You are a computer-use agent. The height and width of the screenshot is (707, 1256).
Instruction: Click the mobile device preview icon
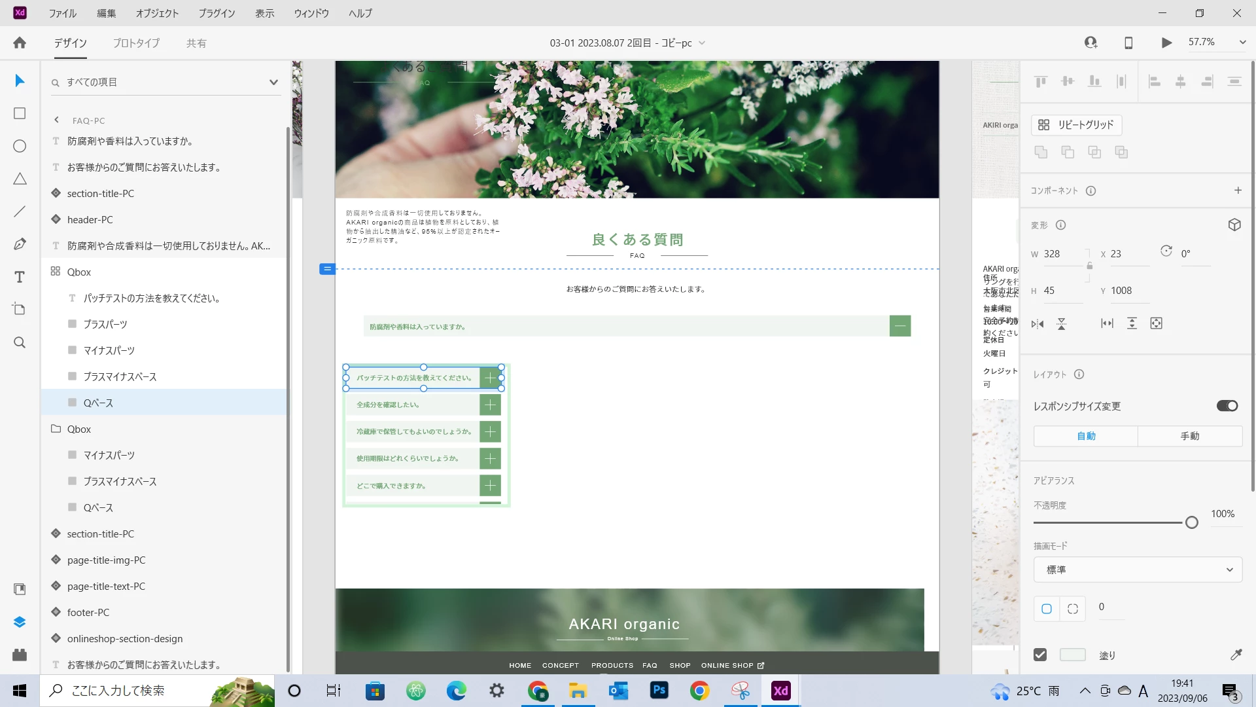1128,43
